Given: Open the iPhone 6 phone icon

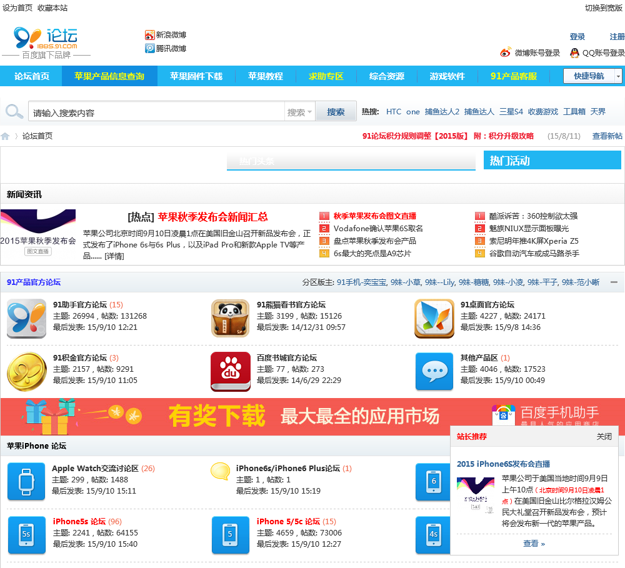Looking at the screenshot, I should (x=433, y=482).
